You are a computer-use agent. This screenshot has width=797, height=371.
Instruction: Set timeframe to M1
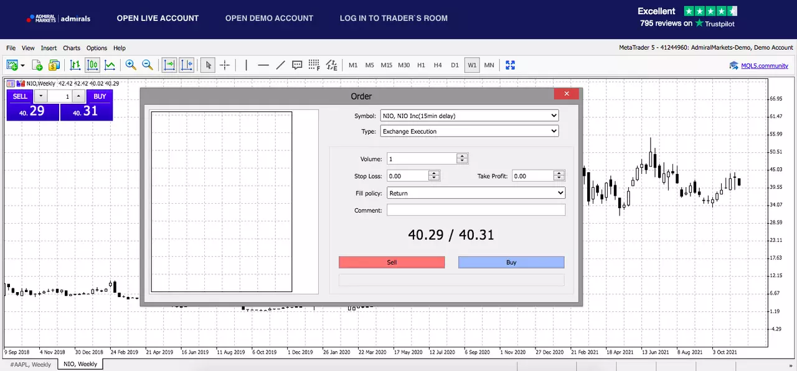[x=353, y=65]
